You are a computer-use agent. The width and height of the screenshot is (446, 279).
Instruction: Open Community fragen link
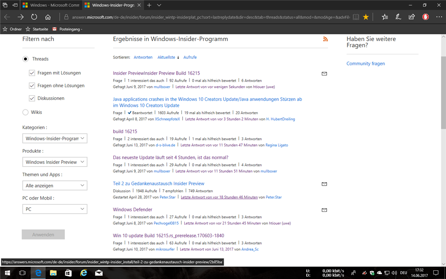[x=365, y=64]
